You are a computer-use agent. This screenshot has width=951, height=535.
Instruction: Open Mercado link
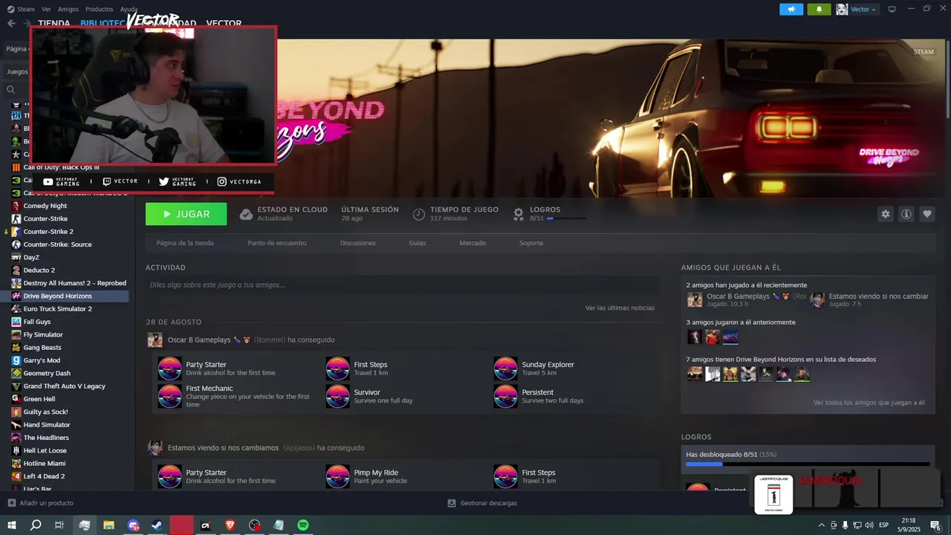tap(473, 243)
